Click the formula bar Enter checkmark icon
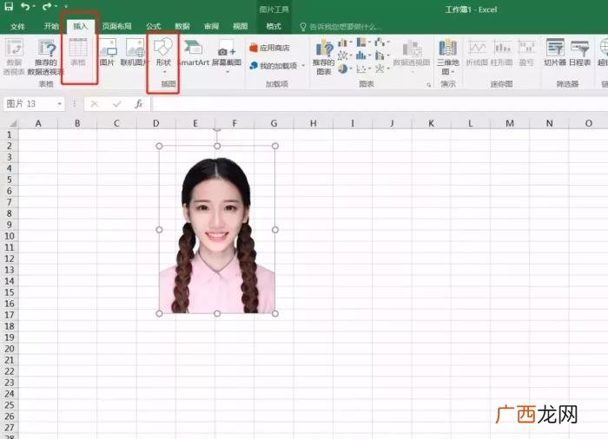The width and height of the screenshot is (608, 439). [116, 104]
